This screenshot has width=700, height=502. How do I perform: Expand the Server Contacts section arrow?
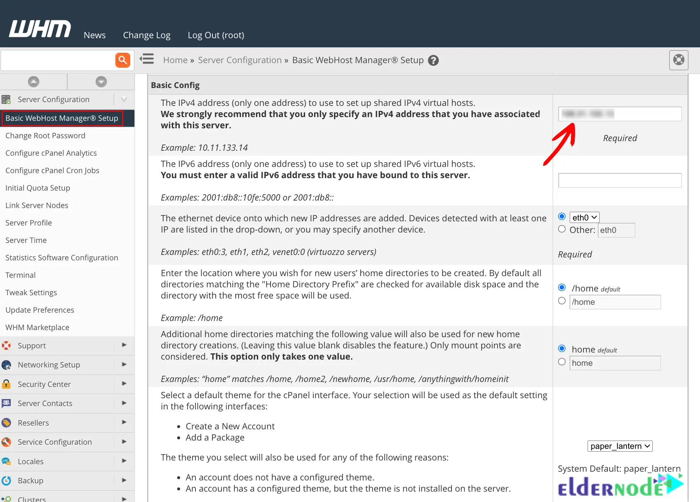point(124,403)
